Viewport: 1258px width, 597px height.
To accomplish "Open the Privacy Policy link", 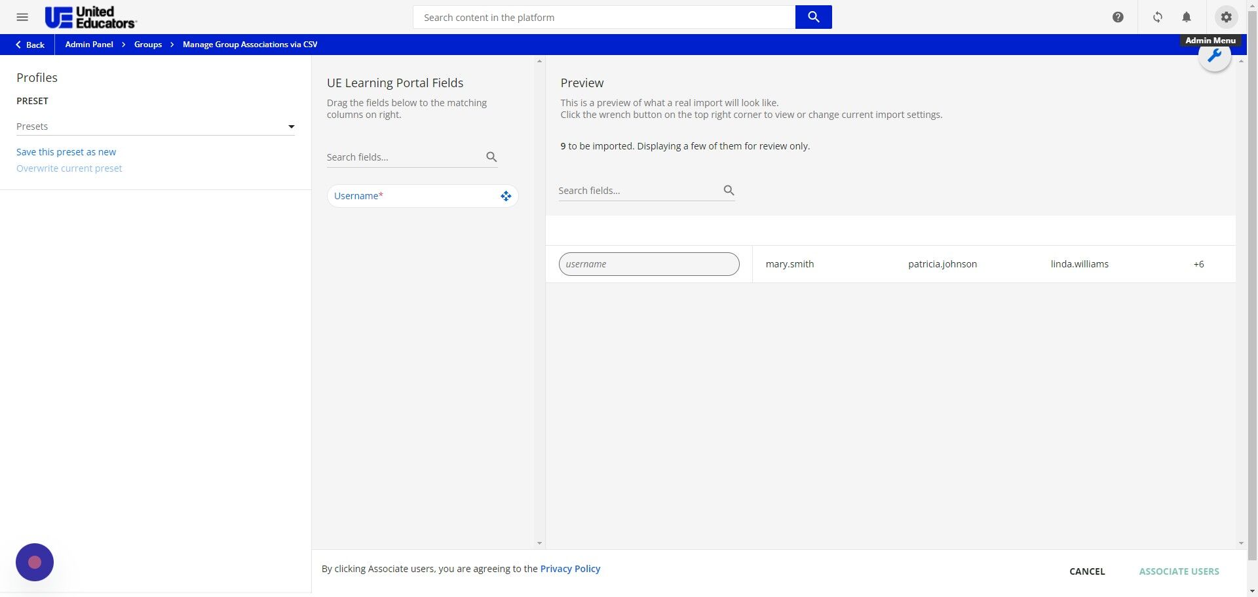I will [569, 568].
